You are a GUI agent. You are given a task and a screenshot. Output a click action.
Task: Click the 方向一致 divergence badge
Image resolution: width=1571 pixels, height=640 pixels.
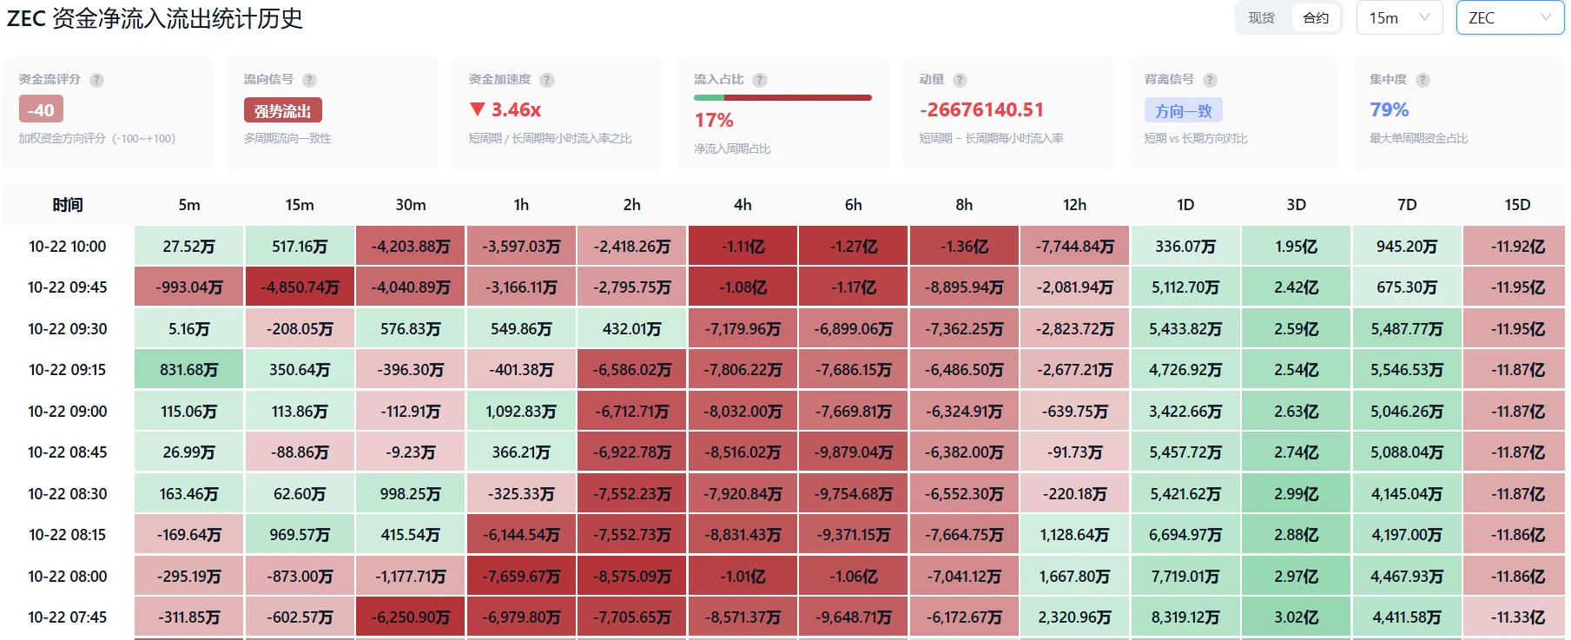[1184, 110]
